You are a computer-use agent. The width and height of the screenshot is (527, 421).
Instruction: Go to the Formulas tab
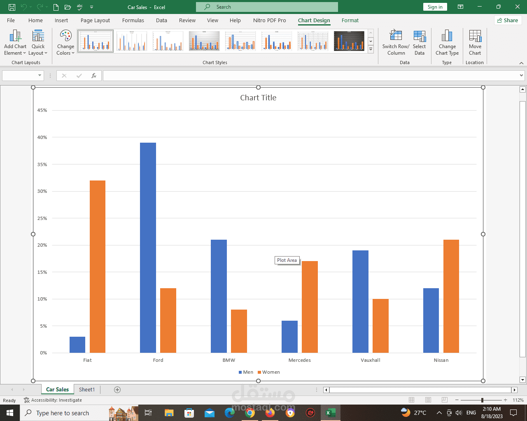click(x=133, y=20)
